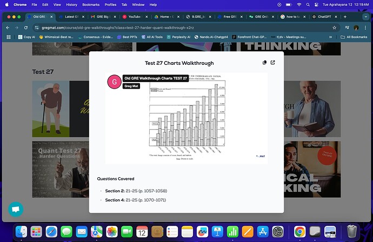Click the Old GRE Walkthrough Charts TEST 27 title
Viewport: 373px width, 242px height.
(156, 78)
